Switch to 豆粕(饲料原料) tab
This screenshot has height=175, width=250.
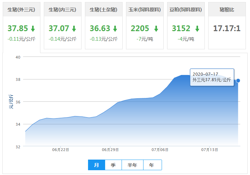pyautogui.click(x=186, y=10)
